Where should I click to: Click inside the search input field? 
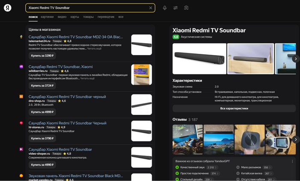pyautogui.click(x=86, y=8)
